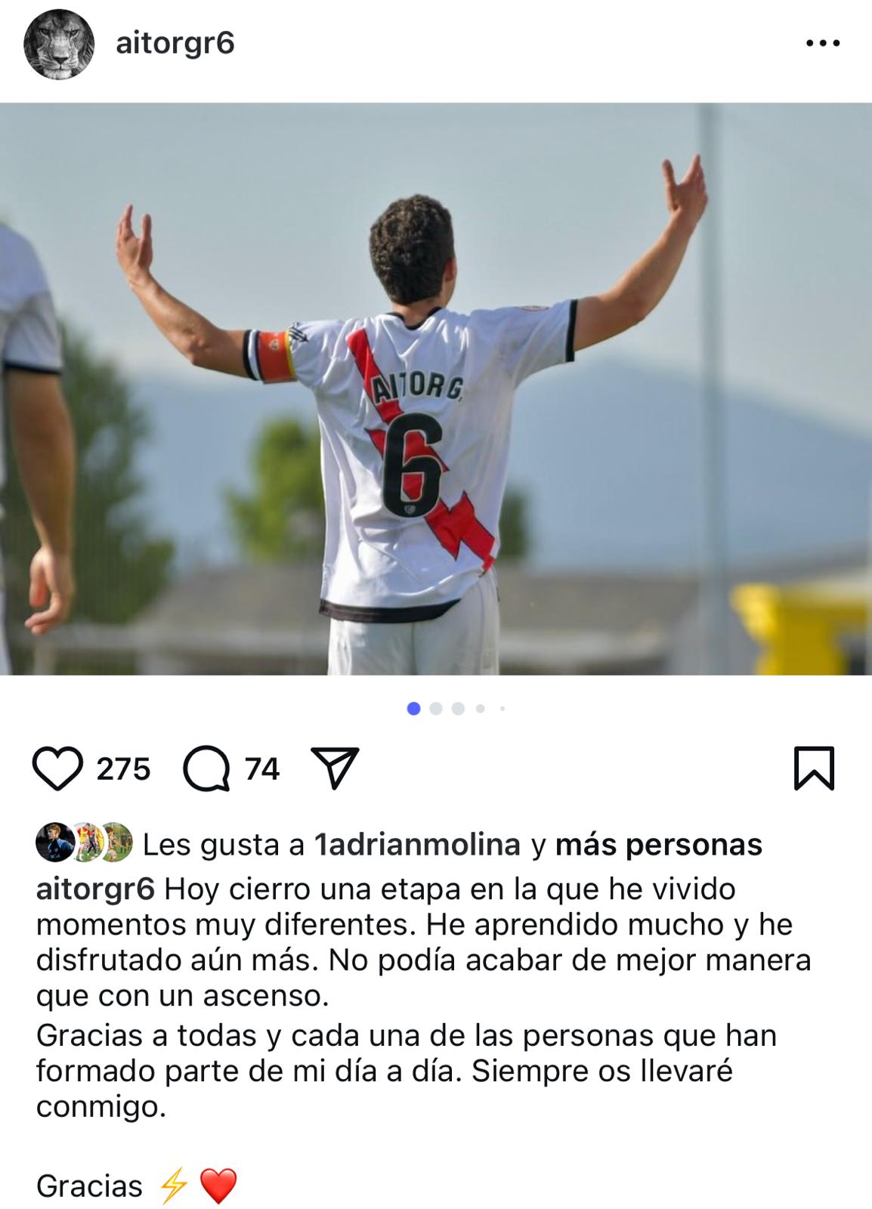Like the post with the heart icon
Viewport: 872px width, 1209px height.
[58, 768]
